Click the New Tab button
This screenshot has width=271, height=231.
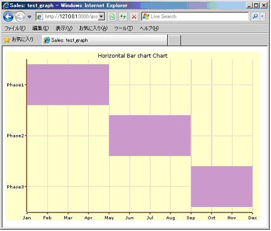174,40
